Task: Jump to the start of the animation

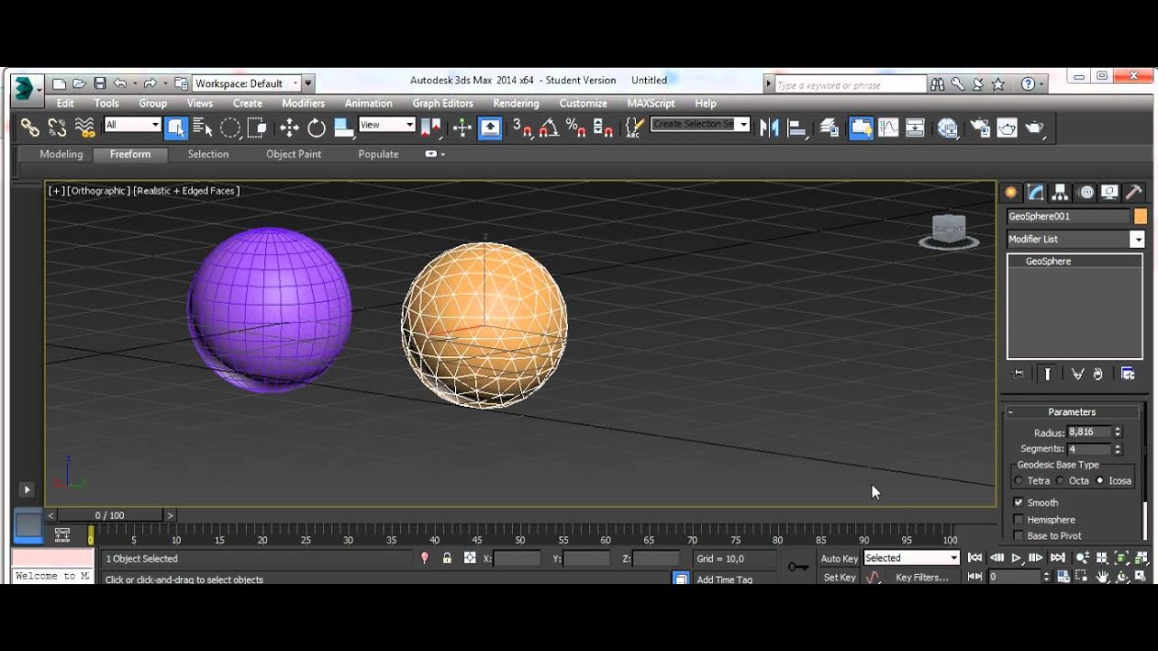Action: tap(974, 558)
